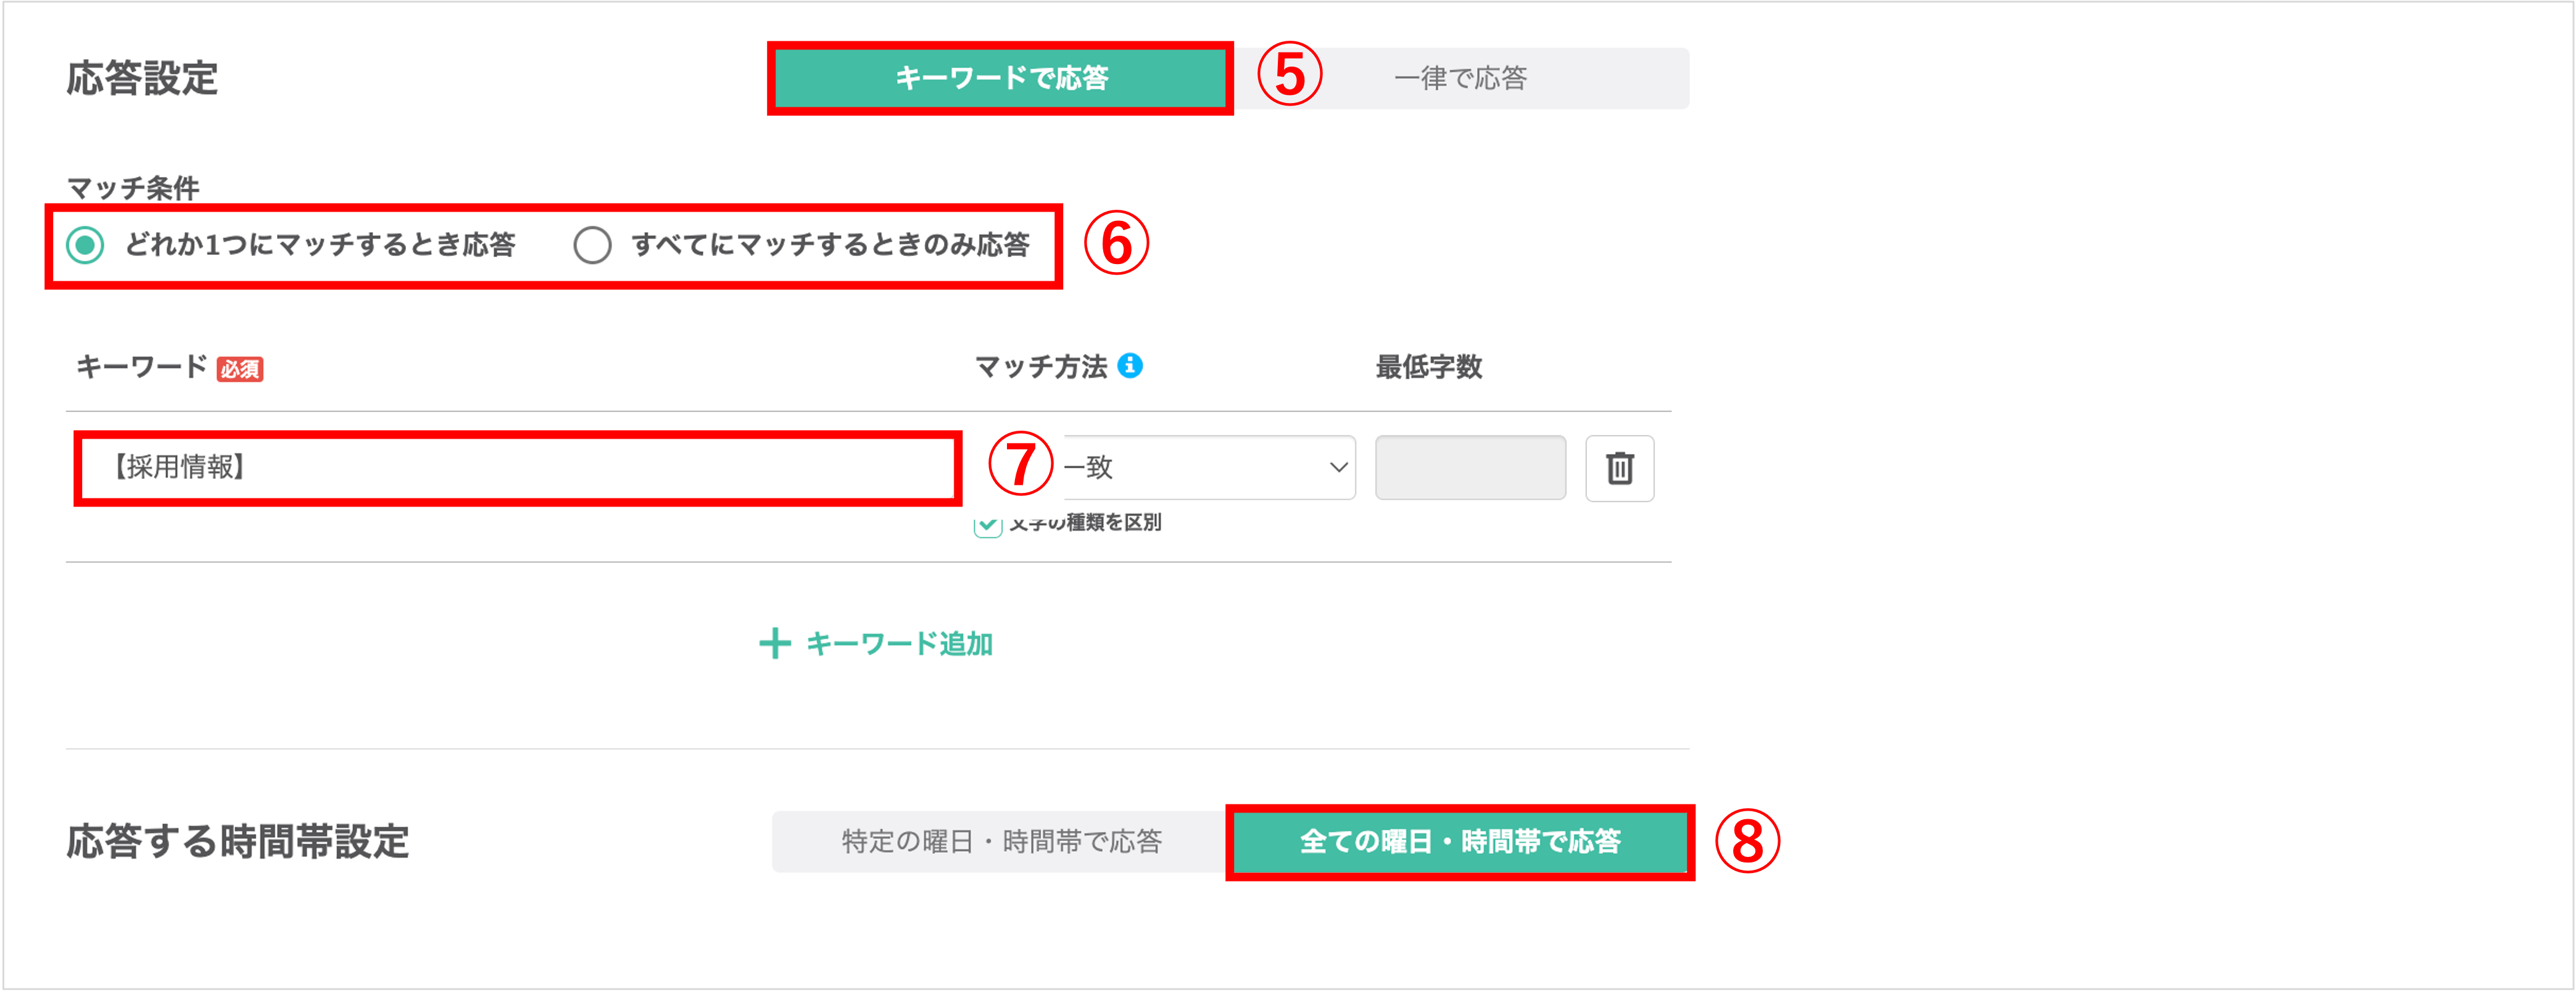Viewport: 2576px width, 992px height.
Task: Click the キーワード追加 link
Action: [876, 644]
